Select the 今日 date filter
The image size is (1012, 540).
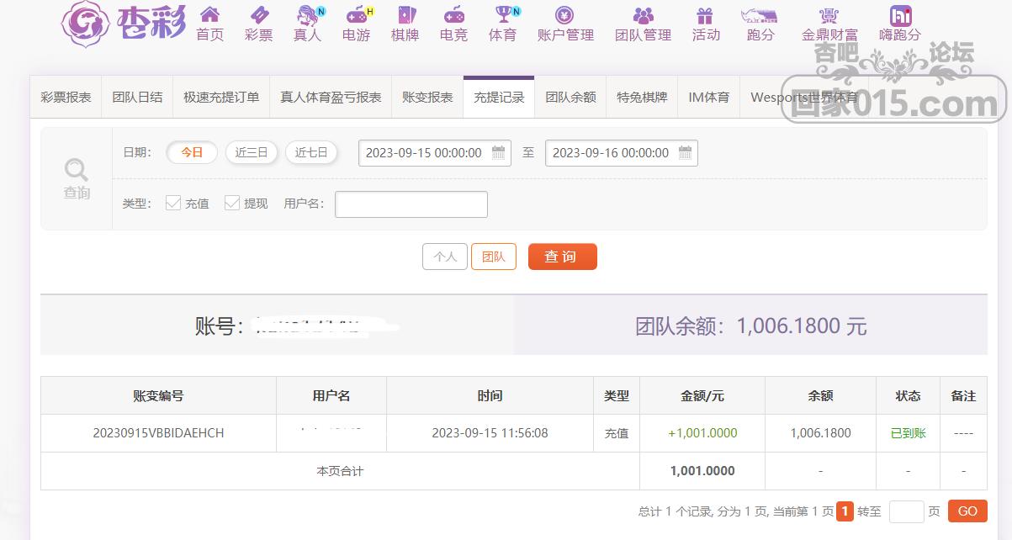(192, 152)
